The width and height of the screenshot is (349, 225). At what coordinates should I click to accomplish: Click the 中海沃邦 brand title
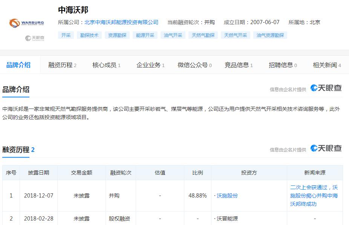tap(73, 10)
